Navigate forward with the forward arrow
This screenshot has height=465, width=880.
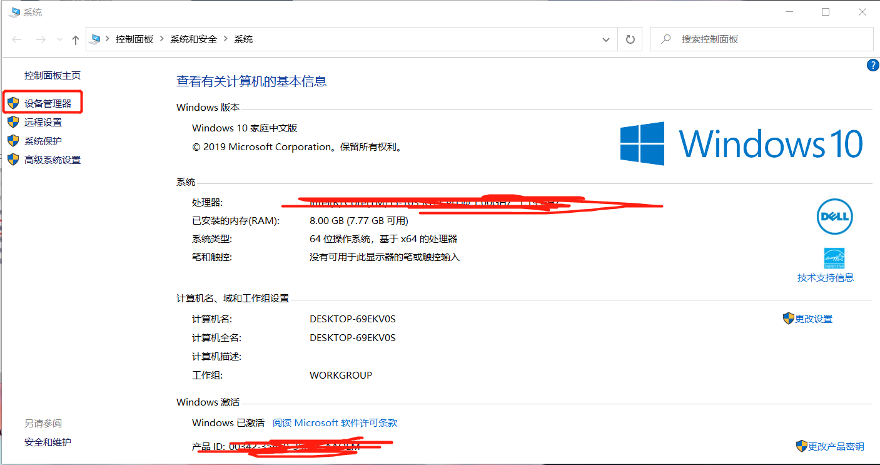point(41,39)
